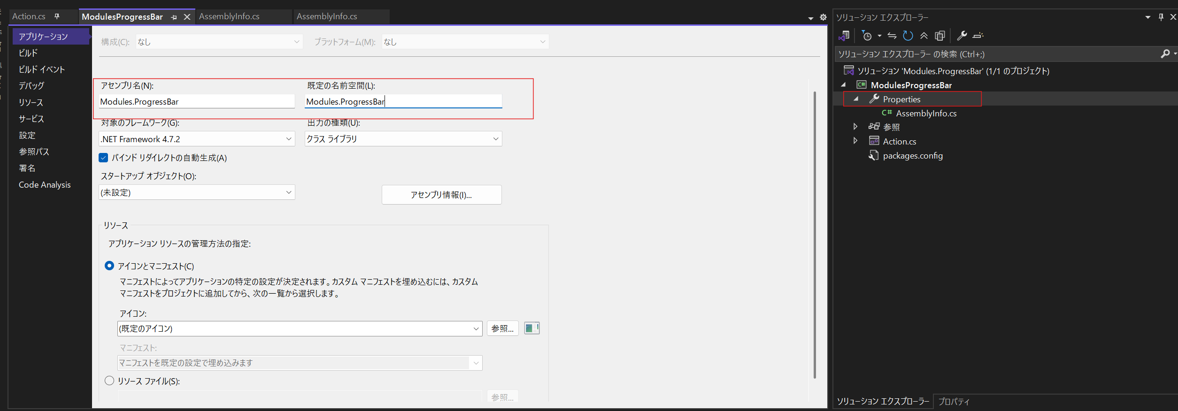This screenshot has width=1178, height=411.
Task: Open the ビルド settings page
Action: pos(28,53)
